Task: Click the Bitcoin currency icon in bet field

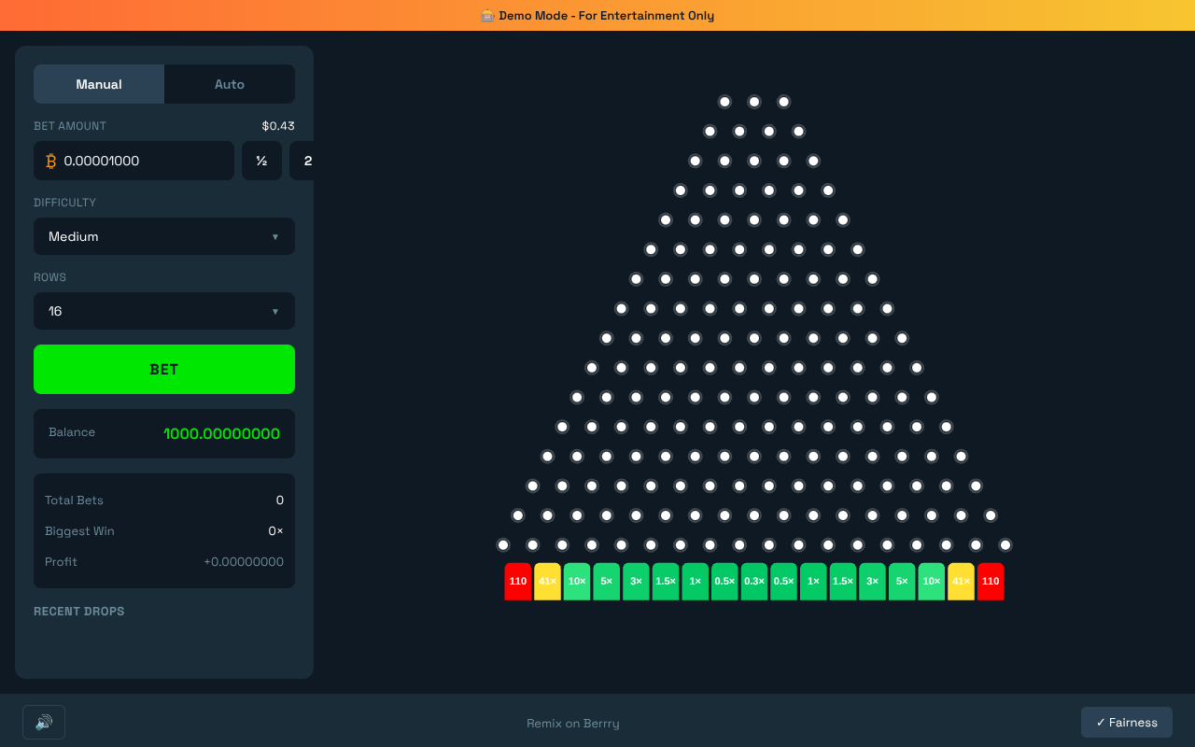Action: (x=51, y=161)
